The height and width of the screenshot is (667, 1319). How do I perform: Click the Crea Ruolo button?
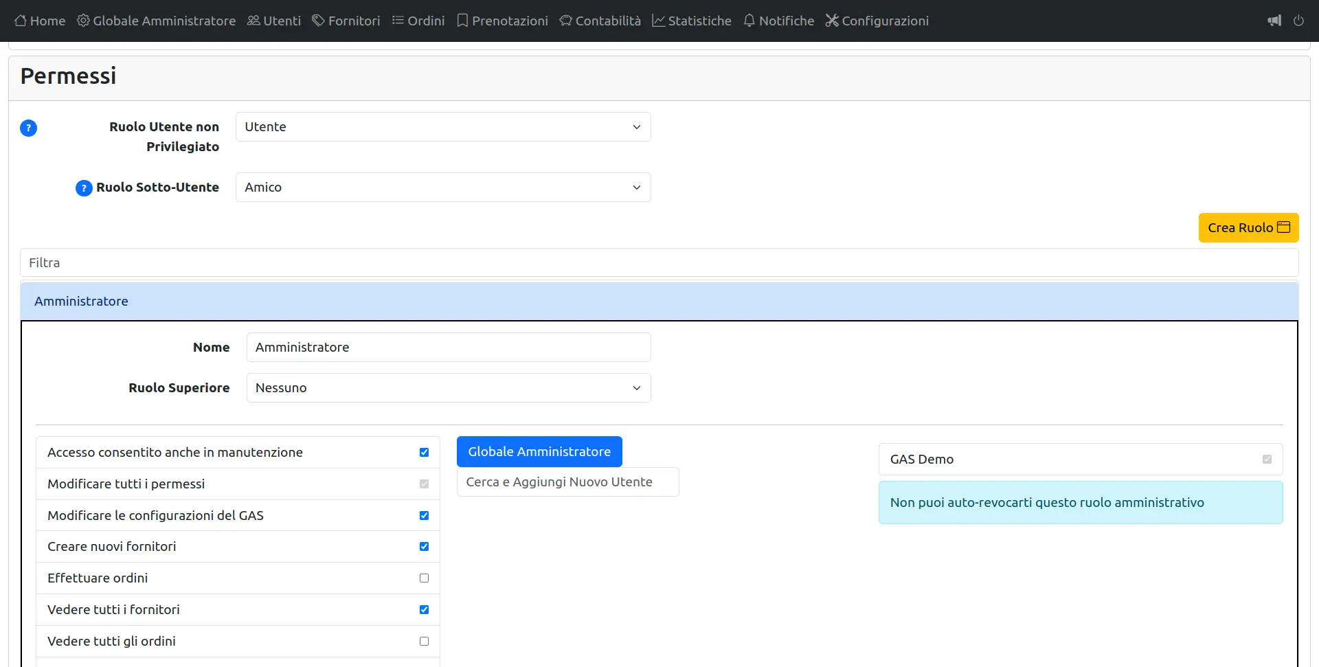[1248, 227]
